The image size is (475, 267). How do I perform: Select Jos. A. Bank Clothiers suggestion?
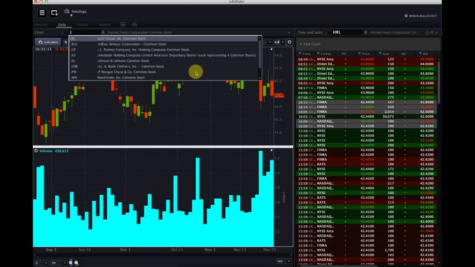pyautogui.click(x=163, y=66)
